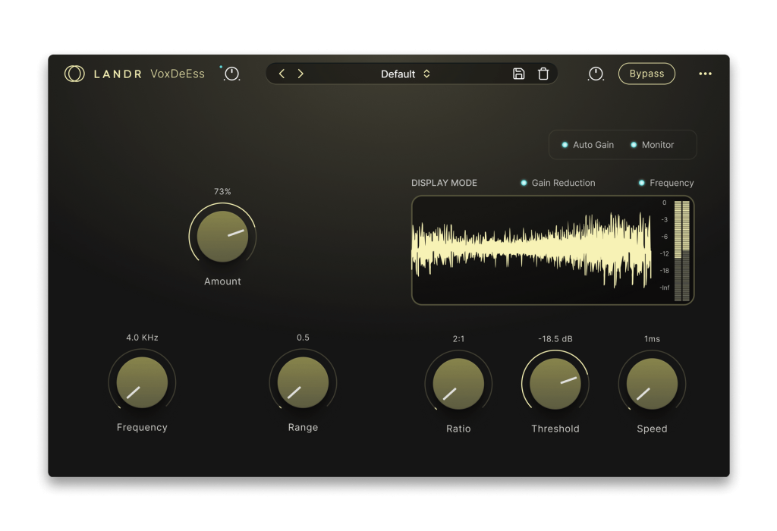Open the three-dot more options menu
This screenshot has width=777, height=531.
click(x=705, y=74)
